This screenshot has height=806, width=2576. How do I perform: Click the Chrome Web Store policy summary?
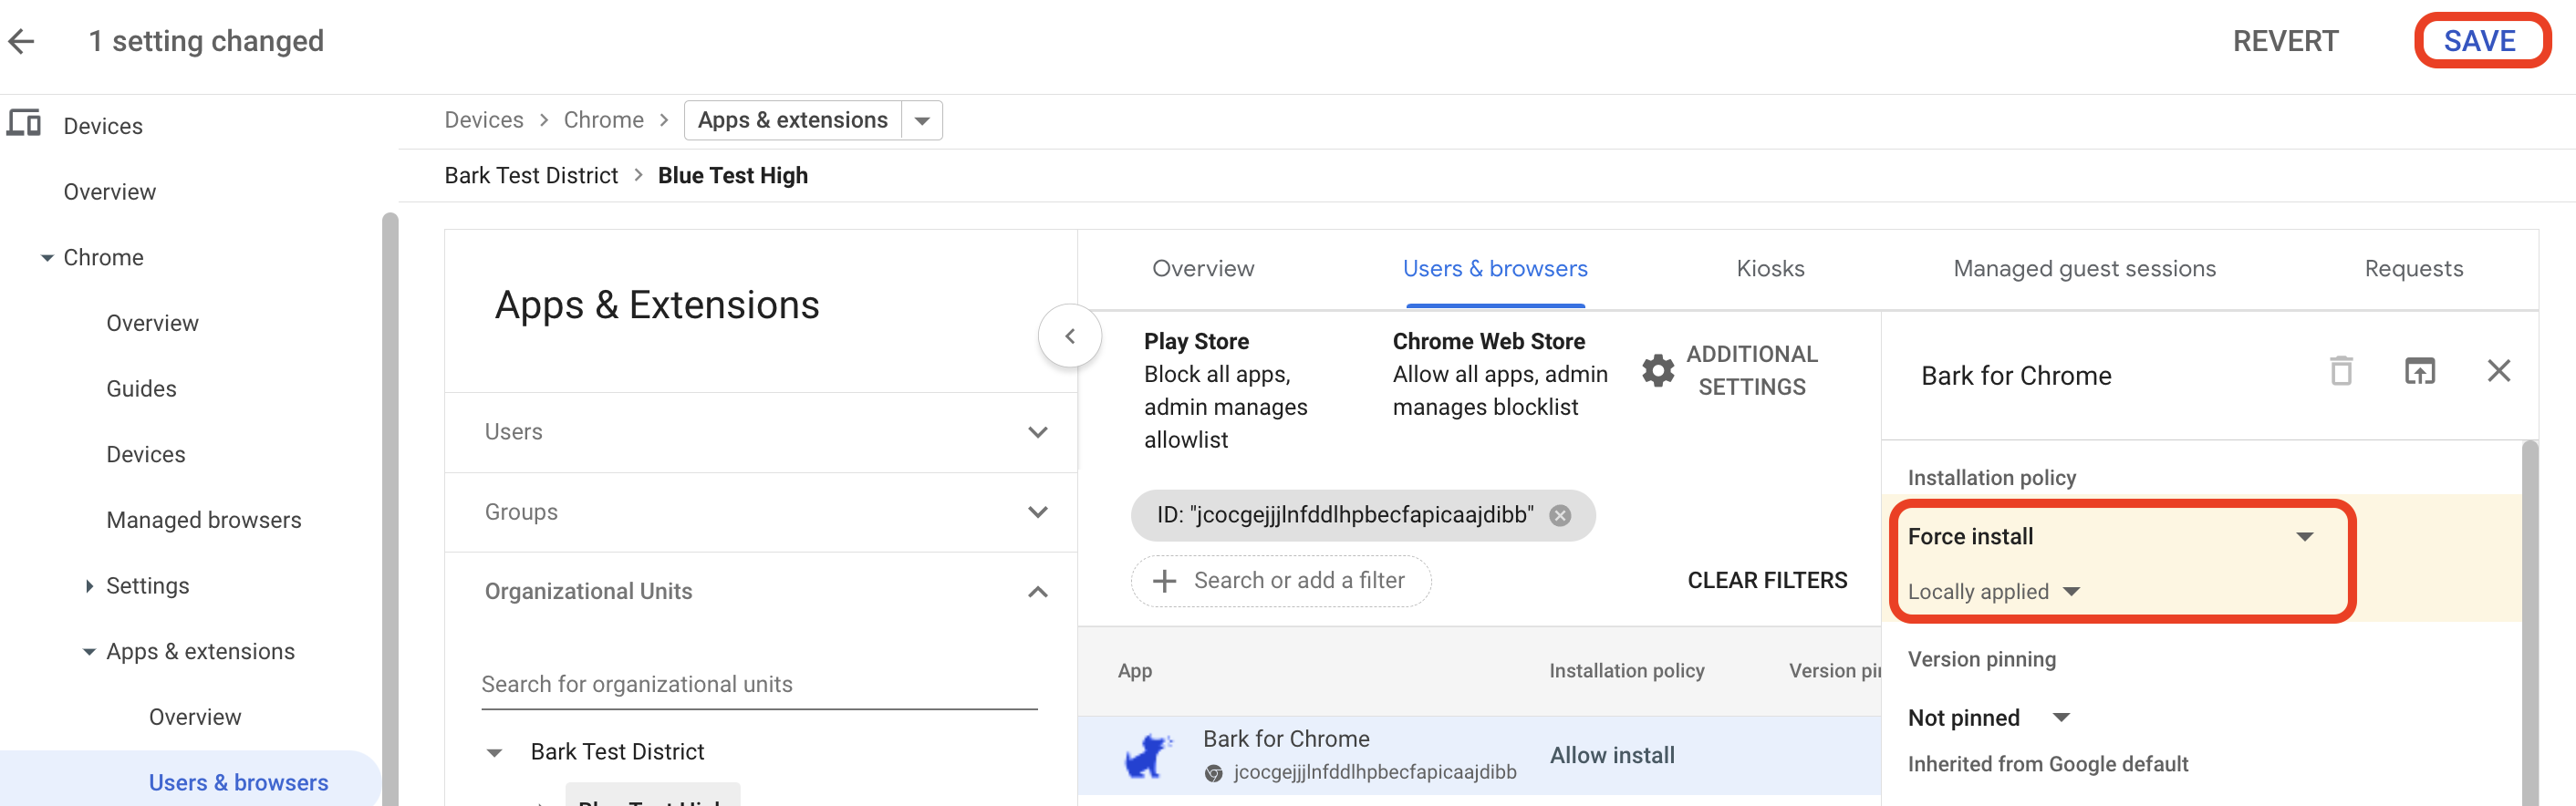click(1500, 374)
